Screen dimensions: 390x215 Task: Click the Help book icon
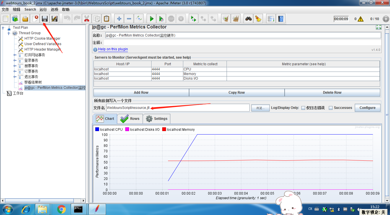[x=280, y=19]
